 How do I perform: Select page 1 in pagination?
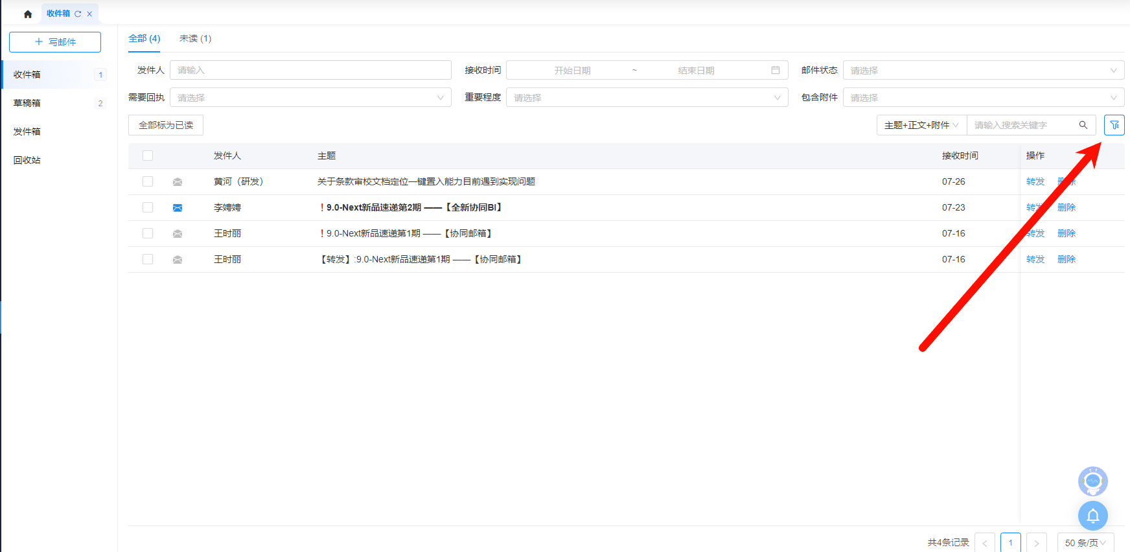pos(1010,543)
